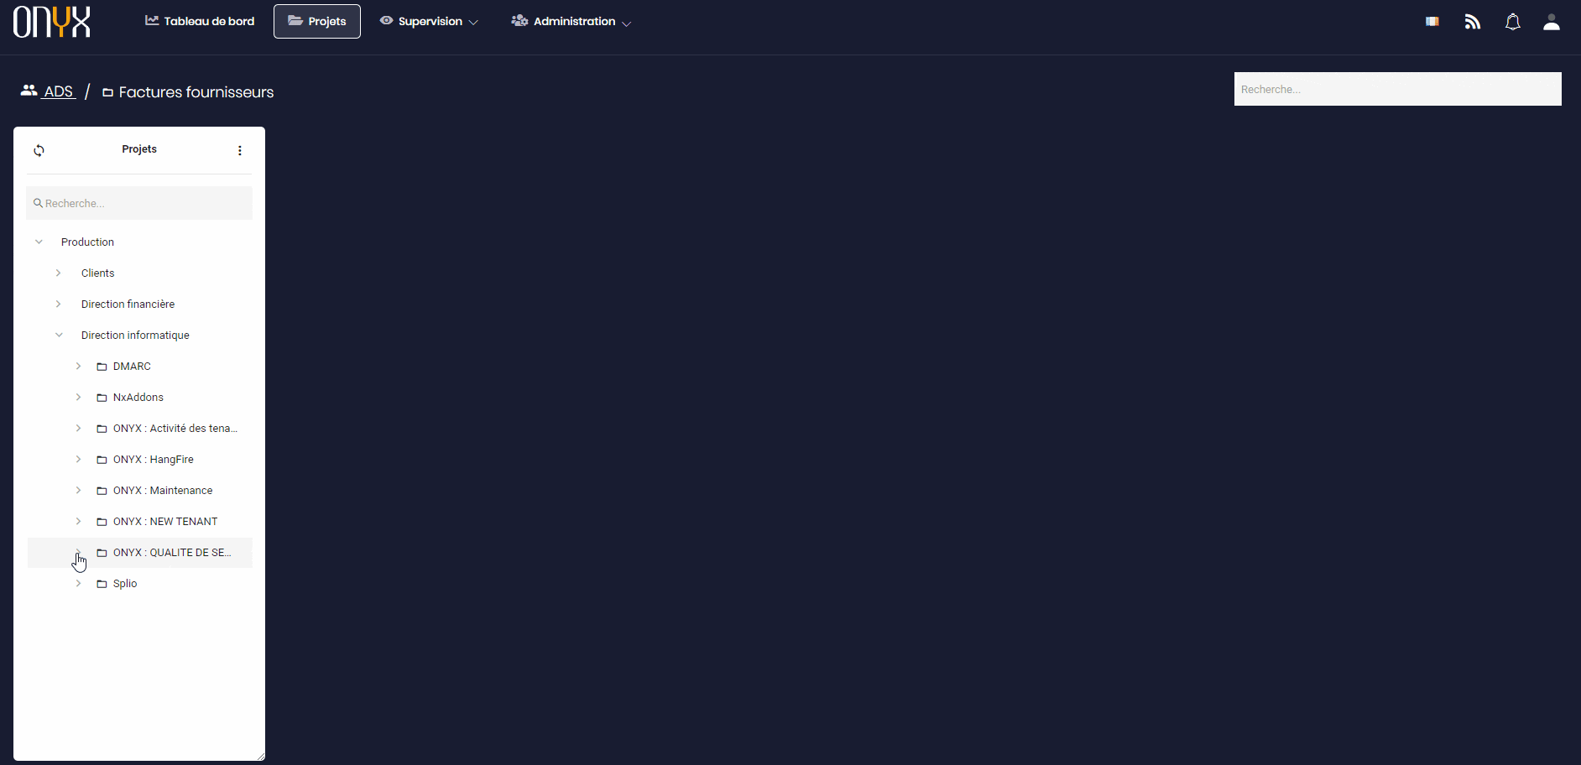This screenshot has width=1581, height=765.
Task: Click the NxAddons folder icon
Action: click(102, 398)
